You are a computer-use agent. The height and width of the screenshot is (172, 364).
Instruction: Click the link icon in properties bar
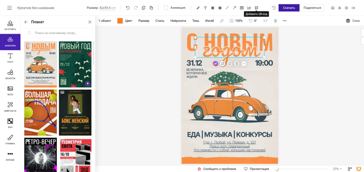point(222,21)
